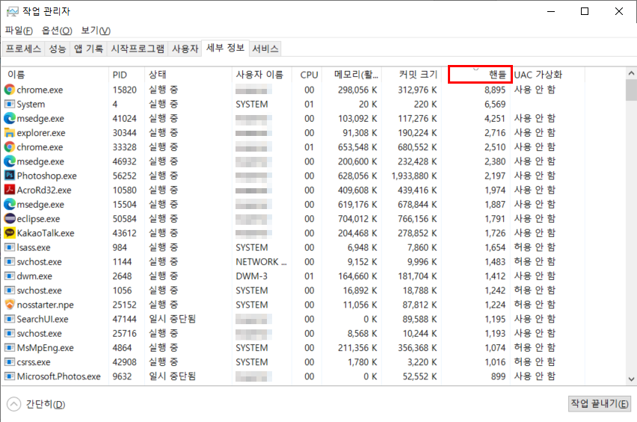The image size is (637, 422).
Task: Click the Photoshop.exe icon
Action: (x=10, y=176)
